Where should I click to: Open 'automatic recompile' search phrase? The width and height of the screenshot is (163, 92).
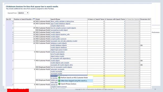57,69
